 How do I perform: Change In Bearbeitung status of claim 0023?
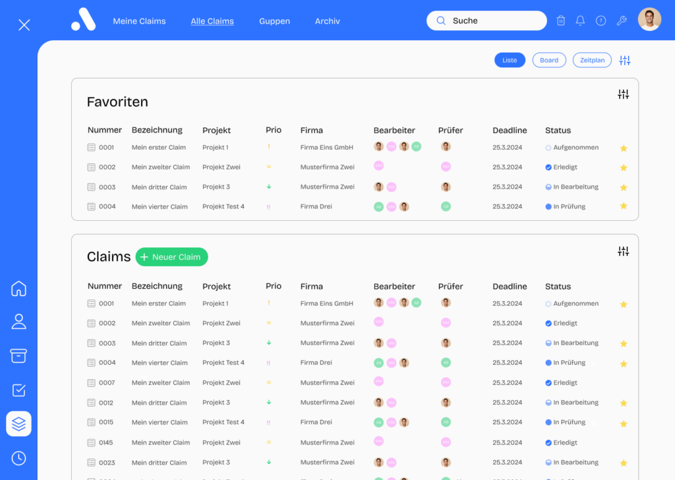coord(572,462)
